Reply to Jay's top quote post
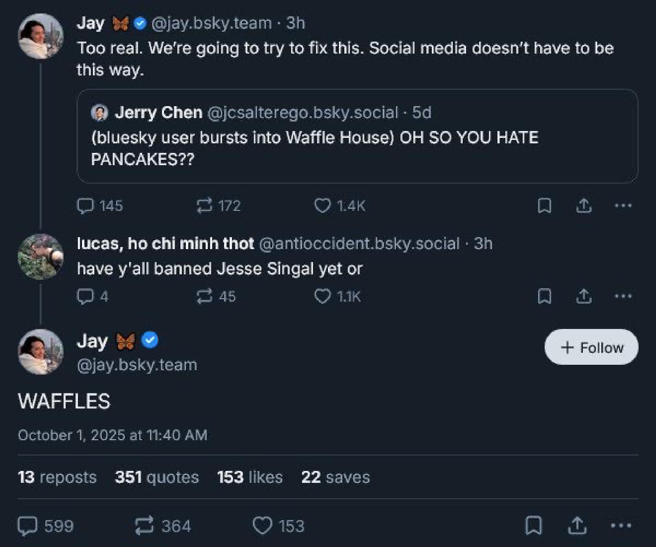Screen dimensions: 656x547 click(x=85, y=206)
